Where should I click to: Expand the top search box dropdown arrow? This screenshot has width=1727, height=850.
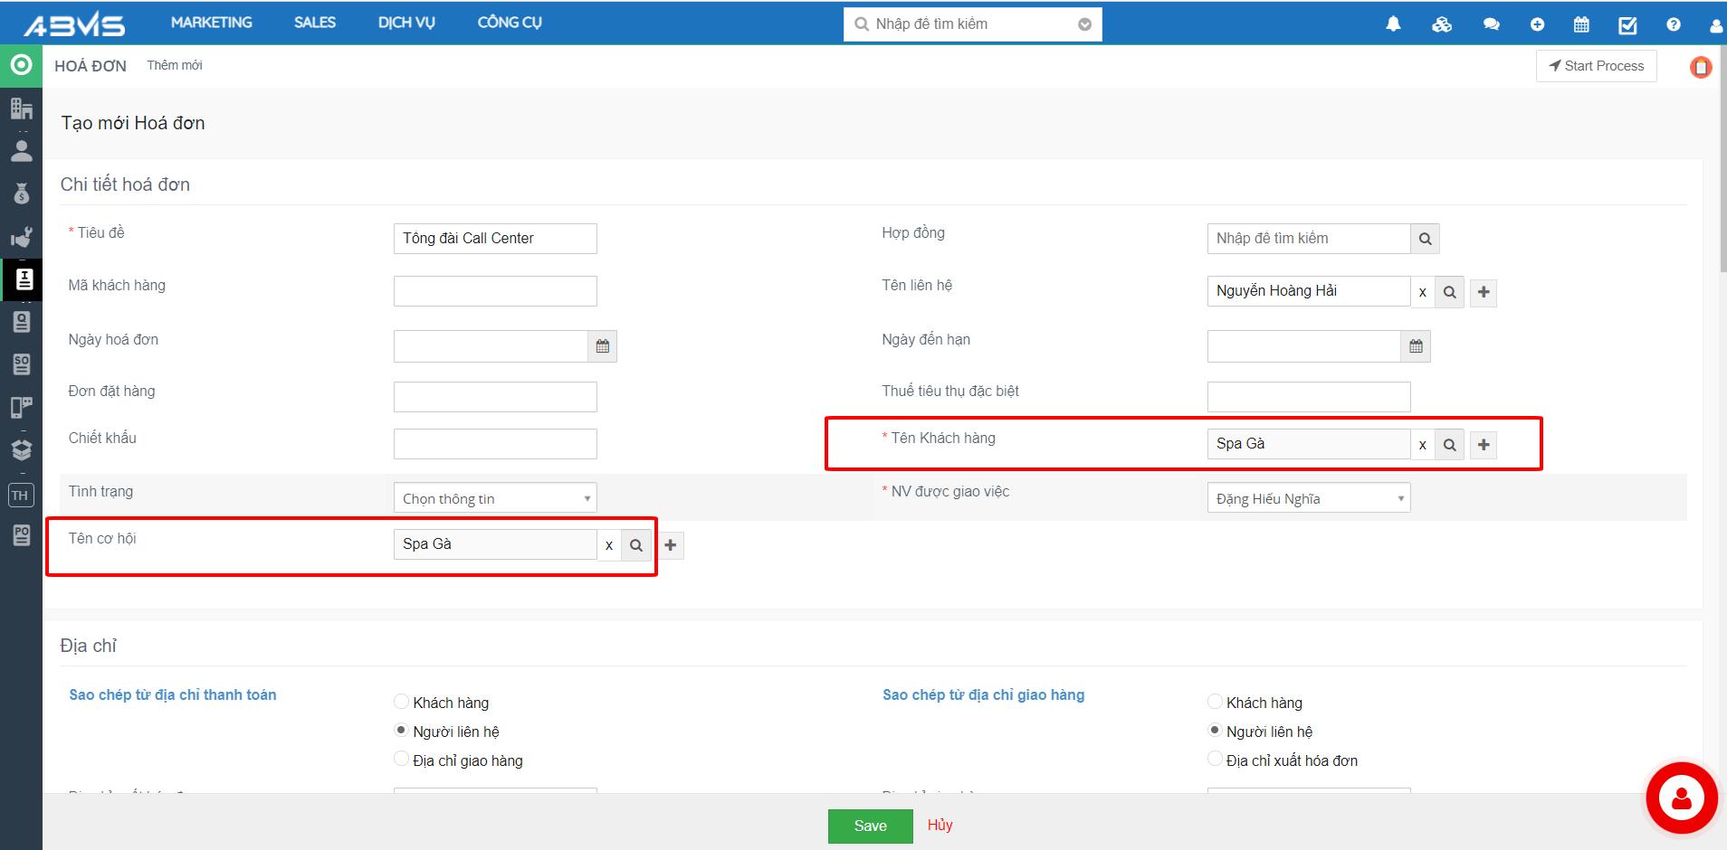tap(1084, 24)
